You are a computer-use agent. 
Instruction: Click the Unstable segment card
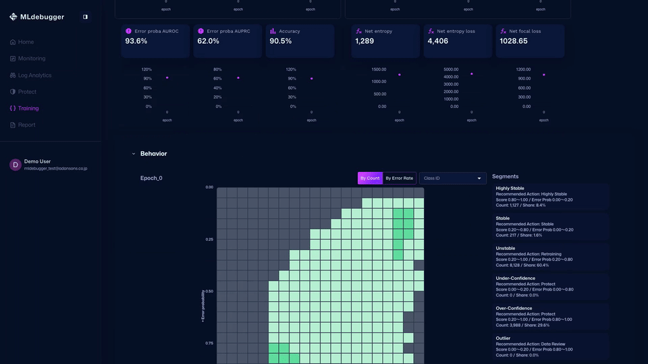(x=551, y=257)
